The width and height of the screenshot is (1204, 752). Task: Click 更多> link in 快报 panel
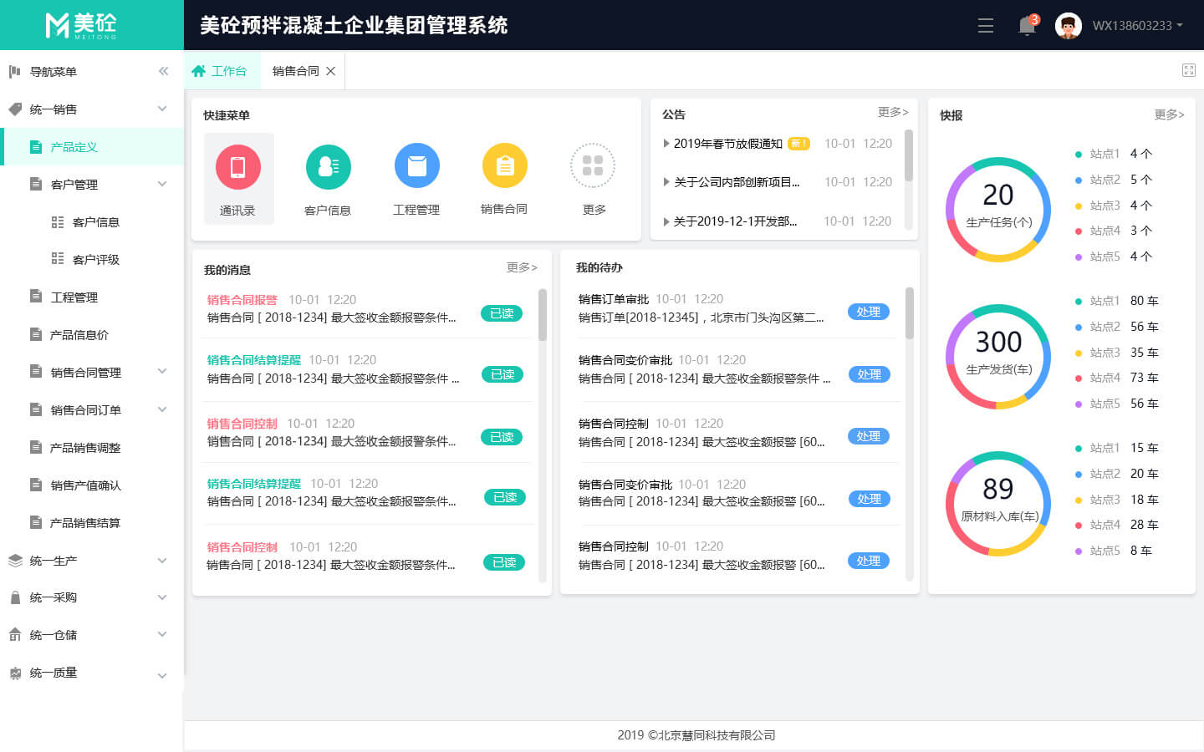[1169, 114]
